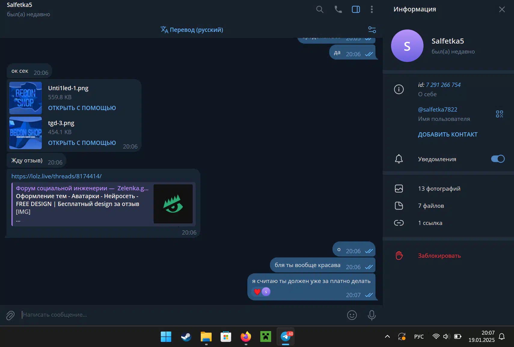
Task: Open Windows notification center bell
Action: click(502, 336)
